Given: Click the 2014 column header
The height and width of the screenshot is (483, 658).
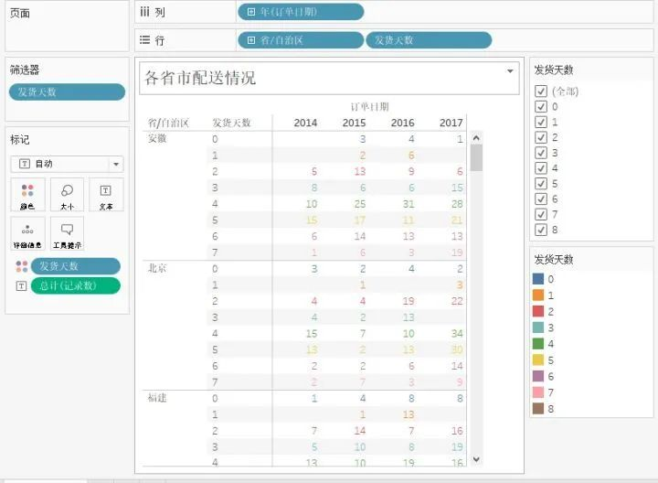Looking at the screenshot, I should (305, 123).
